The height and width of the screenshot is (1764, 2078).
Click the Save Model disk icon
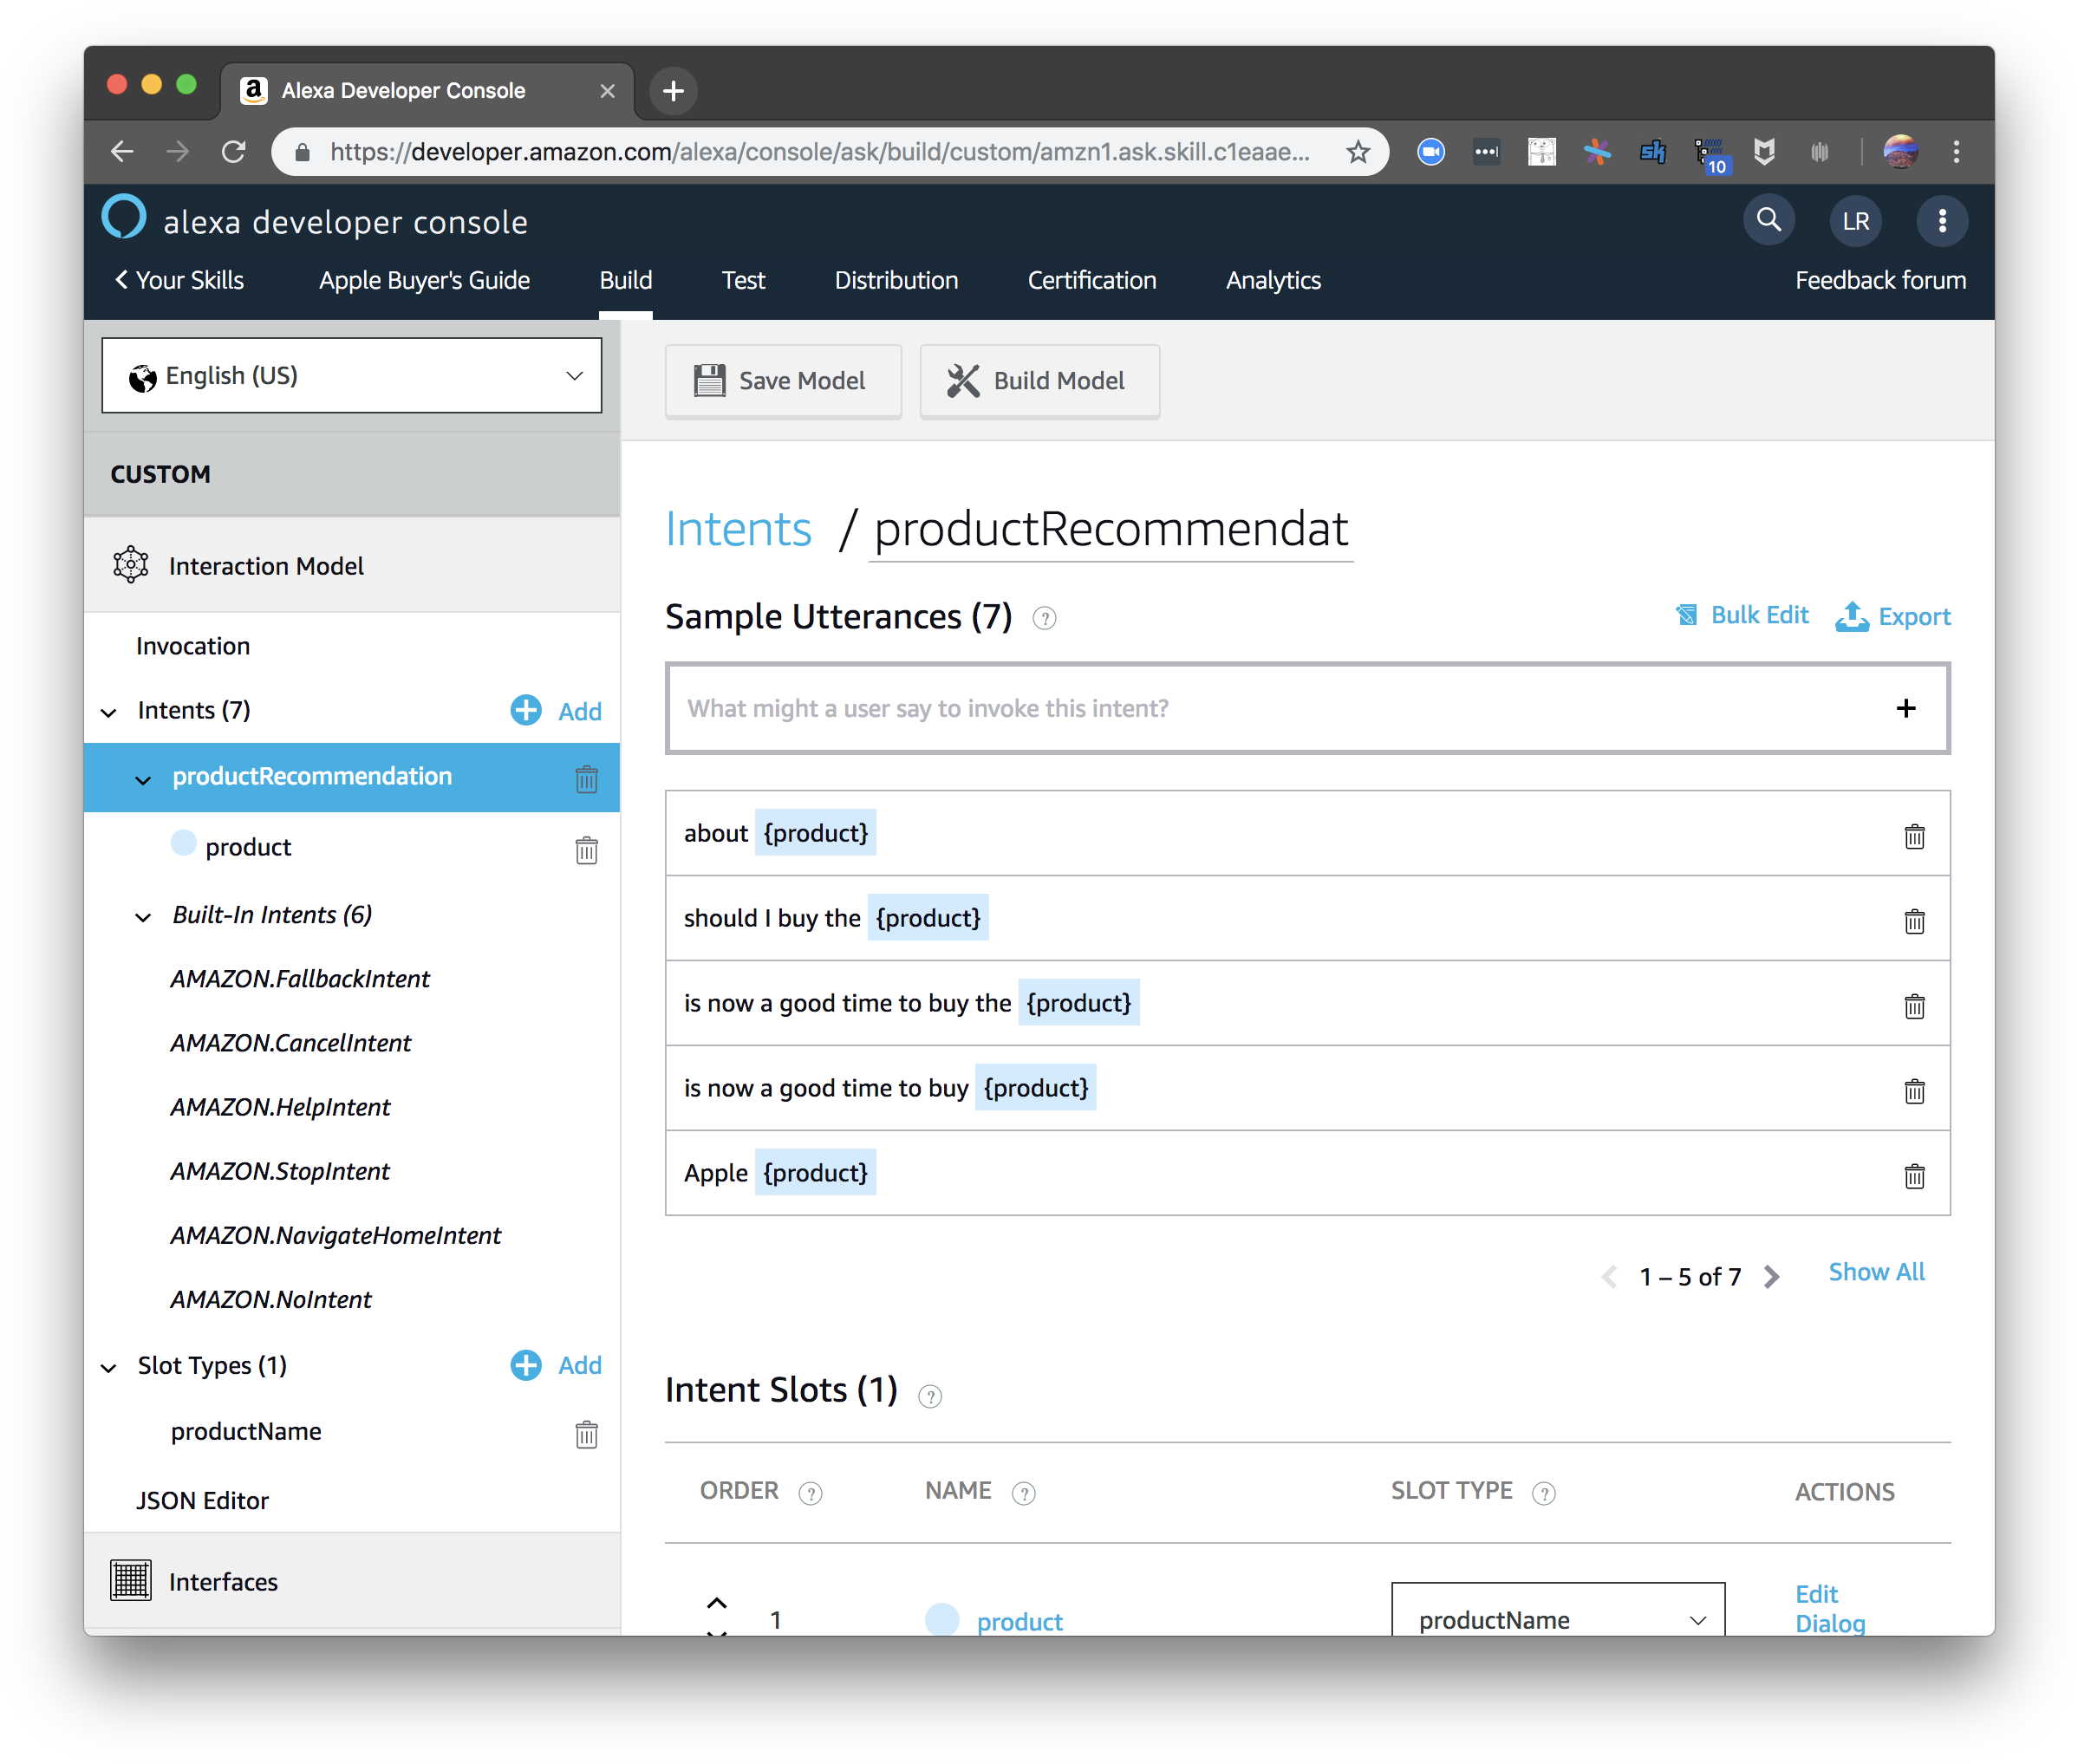click(x=709, y=380)
